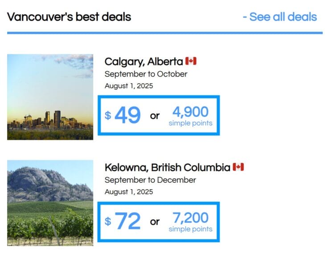Click the Calgary skyline thumbnail
Image resolution: width=325 pixels, height=256 pixels.
(50, 97)
